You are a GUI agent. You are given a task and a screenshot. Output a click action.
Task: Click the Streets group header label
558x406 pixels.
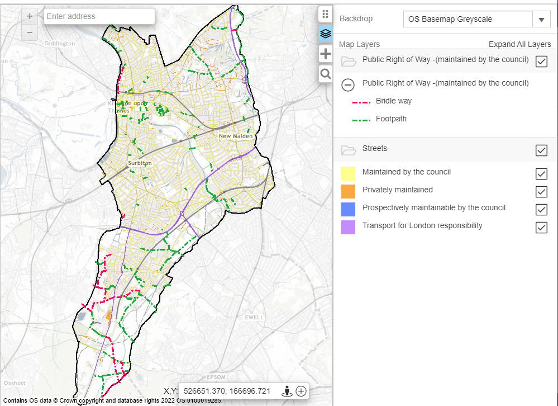coord(374,149)
